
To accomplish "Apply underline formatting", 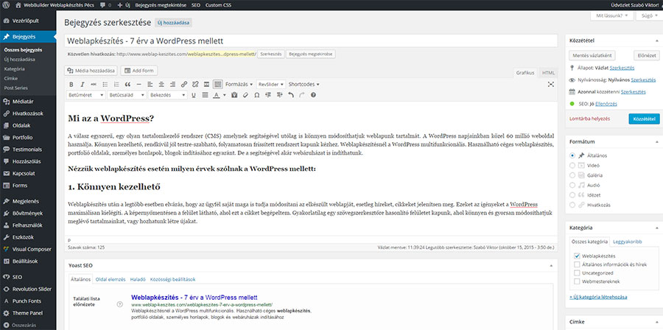I will point(194,95).
